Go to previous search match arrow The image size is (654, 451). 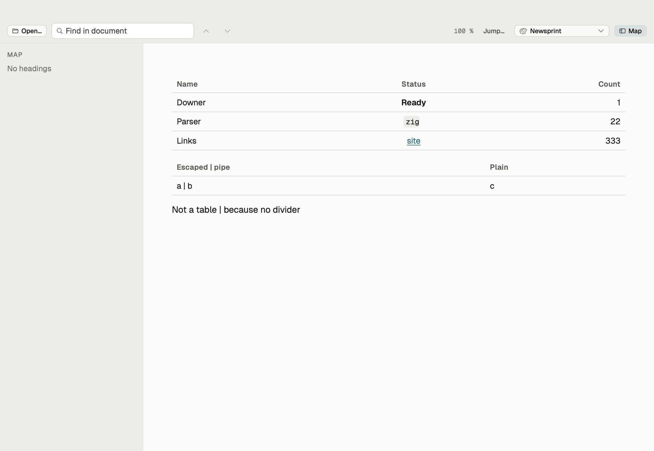point(206,31)
